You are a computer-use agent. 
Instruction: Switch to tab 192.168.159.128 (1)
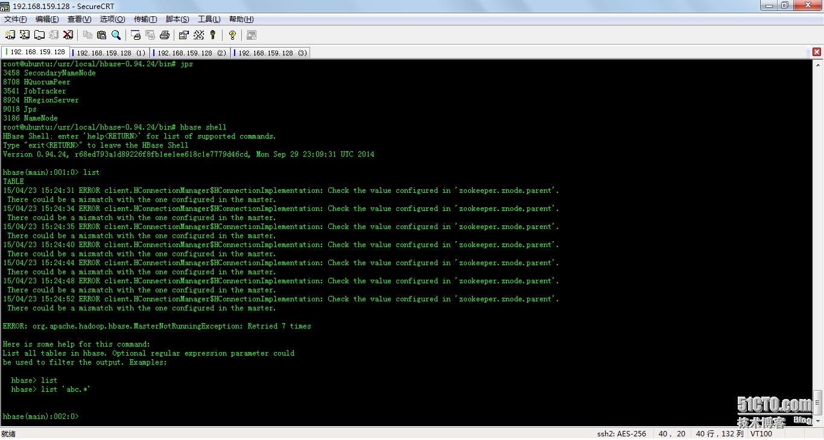[110, 53]
